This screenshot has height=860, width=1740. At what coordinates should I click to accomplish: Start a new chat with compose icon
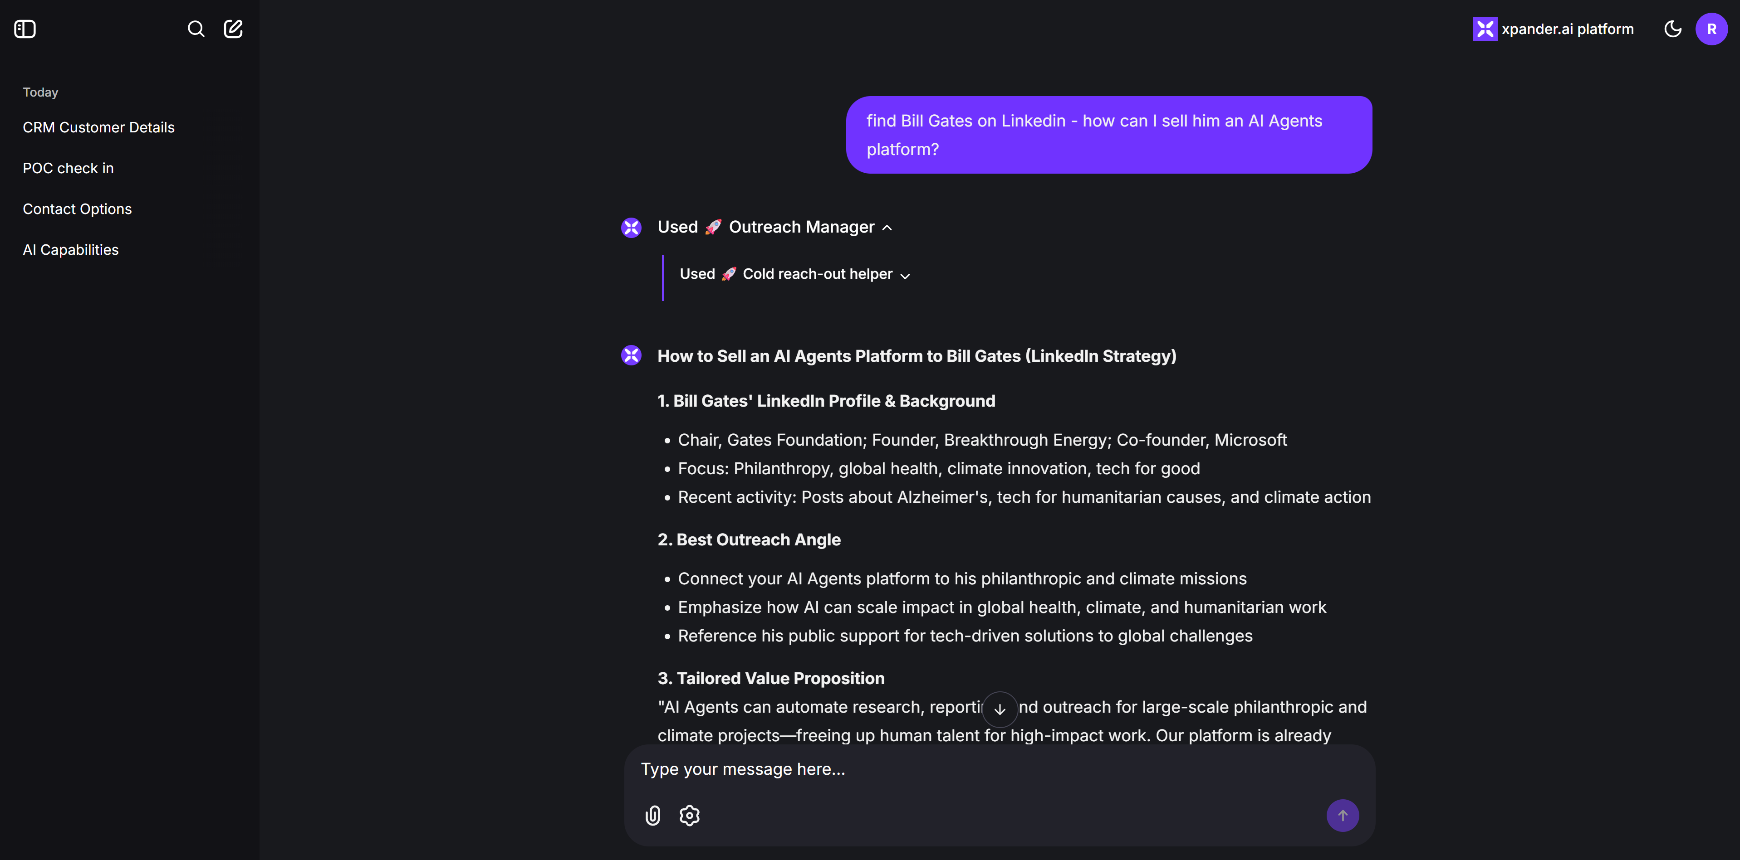tap(233, 29)
